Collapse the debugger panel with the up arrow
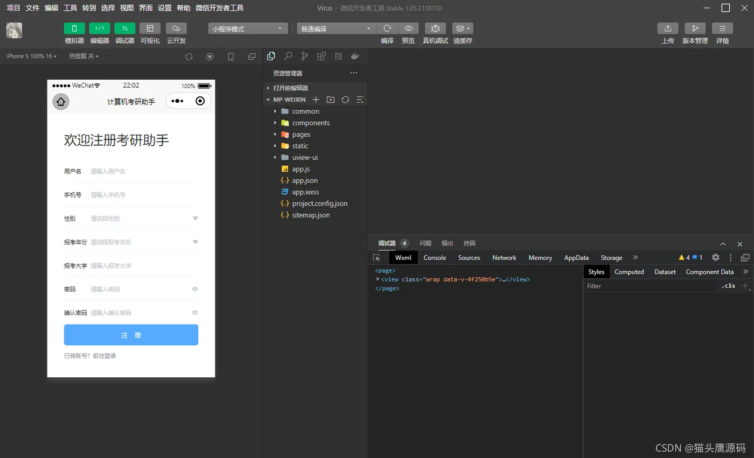The height and width of the screenshot is (458, 754). point(723,244)
